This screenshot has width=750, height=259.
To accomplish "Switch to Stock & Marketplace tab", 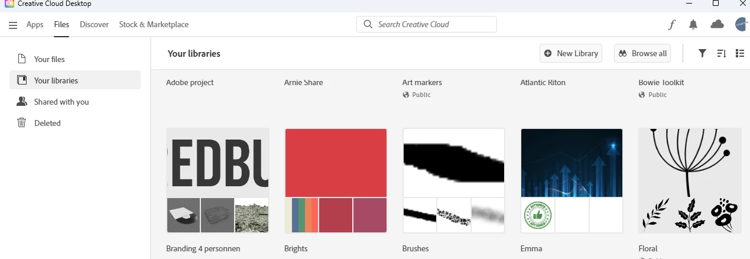I will pyautogui.click(x=154, y=25).
